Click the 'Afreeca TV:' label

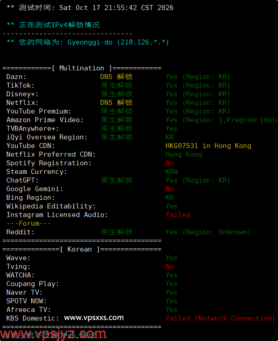(29, 310)
